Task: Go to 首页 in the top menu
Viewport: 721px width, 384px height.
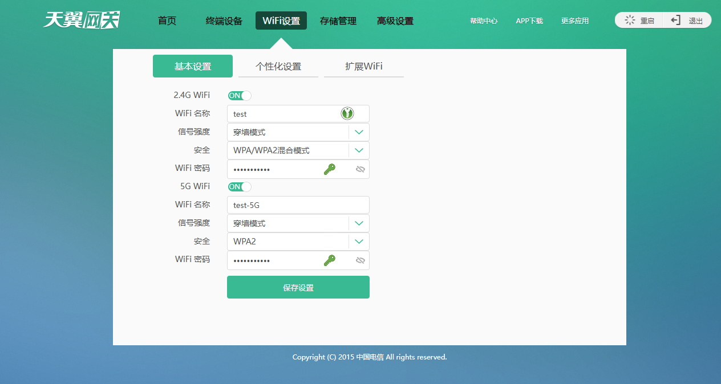Action: pos(167,21)
